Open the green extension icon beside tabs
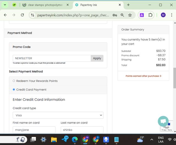Viewport: 176px width, 145px height. click(x=14, y=5)
